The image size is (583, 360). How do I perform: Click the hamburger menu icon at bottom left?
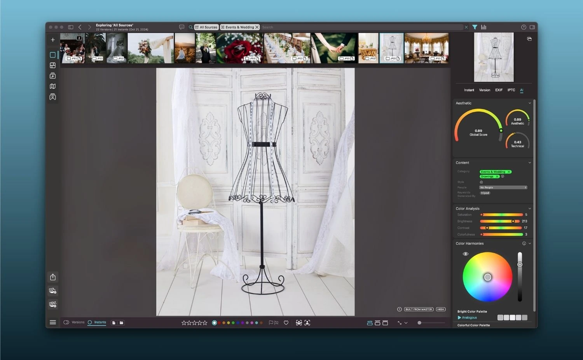point(53,322)
